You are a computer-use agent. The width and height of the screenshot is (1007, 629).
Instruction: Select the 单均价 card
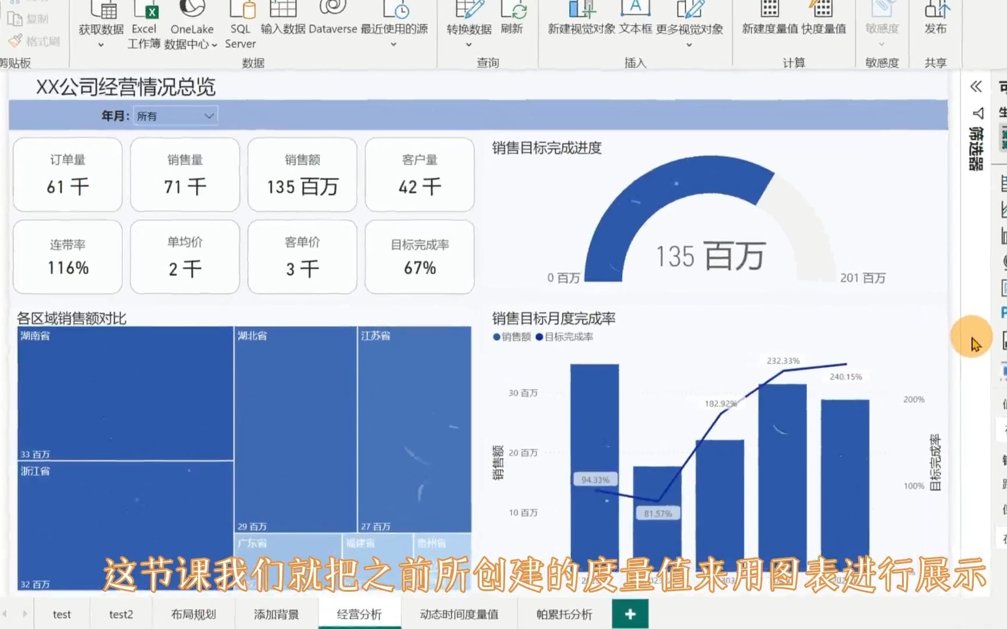point(185,257)
